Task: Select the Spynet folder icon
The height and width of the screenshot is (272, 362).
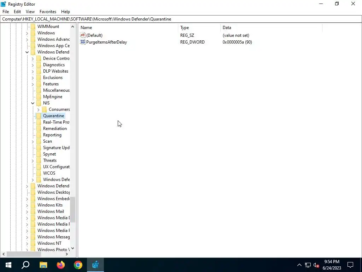Action: [39, 154]
